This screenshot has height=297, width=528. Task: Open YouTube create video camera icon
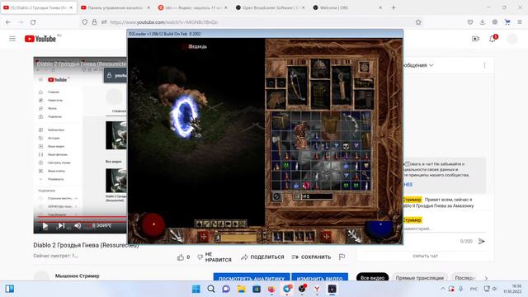475,39
